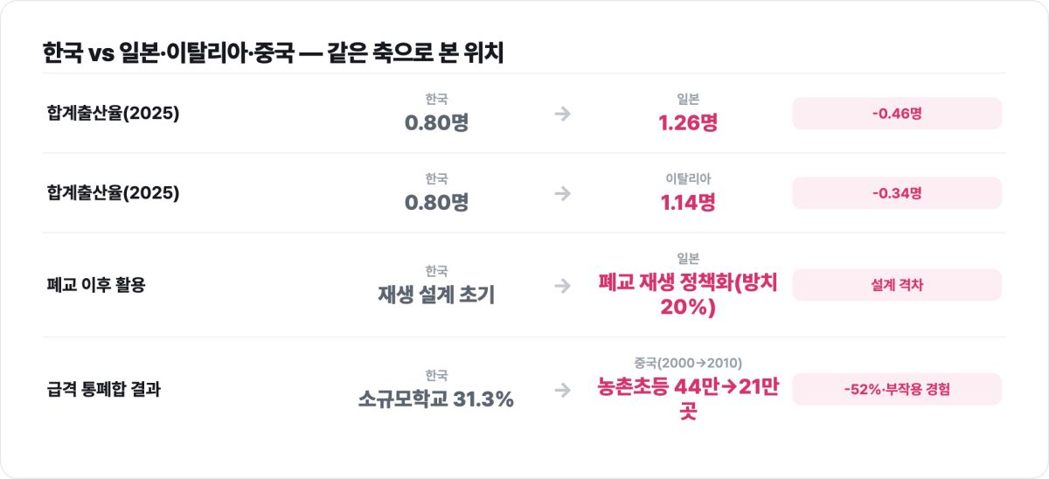Click the first 합계출산율(2025) row label
This screenshot has width=1049, height=479.
coord(114,114)
